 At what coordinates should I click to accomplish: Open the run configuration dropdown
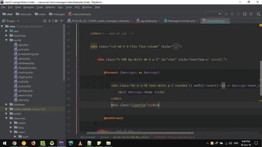[x=214, y=14]
